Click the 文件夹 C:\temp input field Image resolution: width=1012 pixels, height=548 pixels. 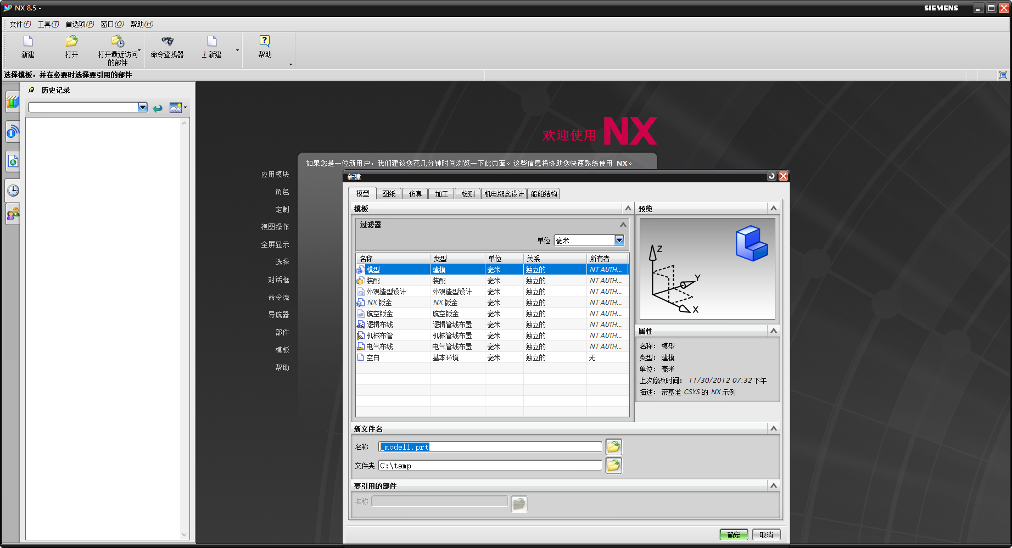click(490, 466)
